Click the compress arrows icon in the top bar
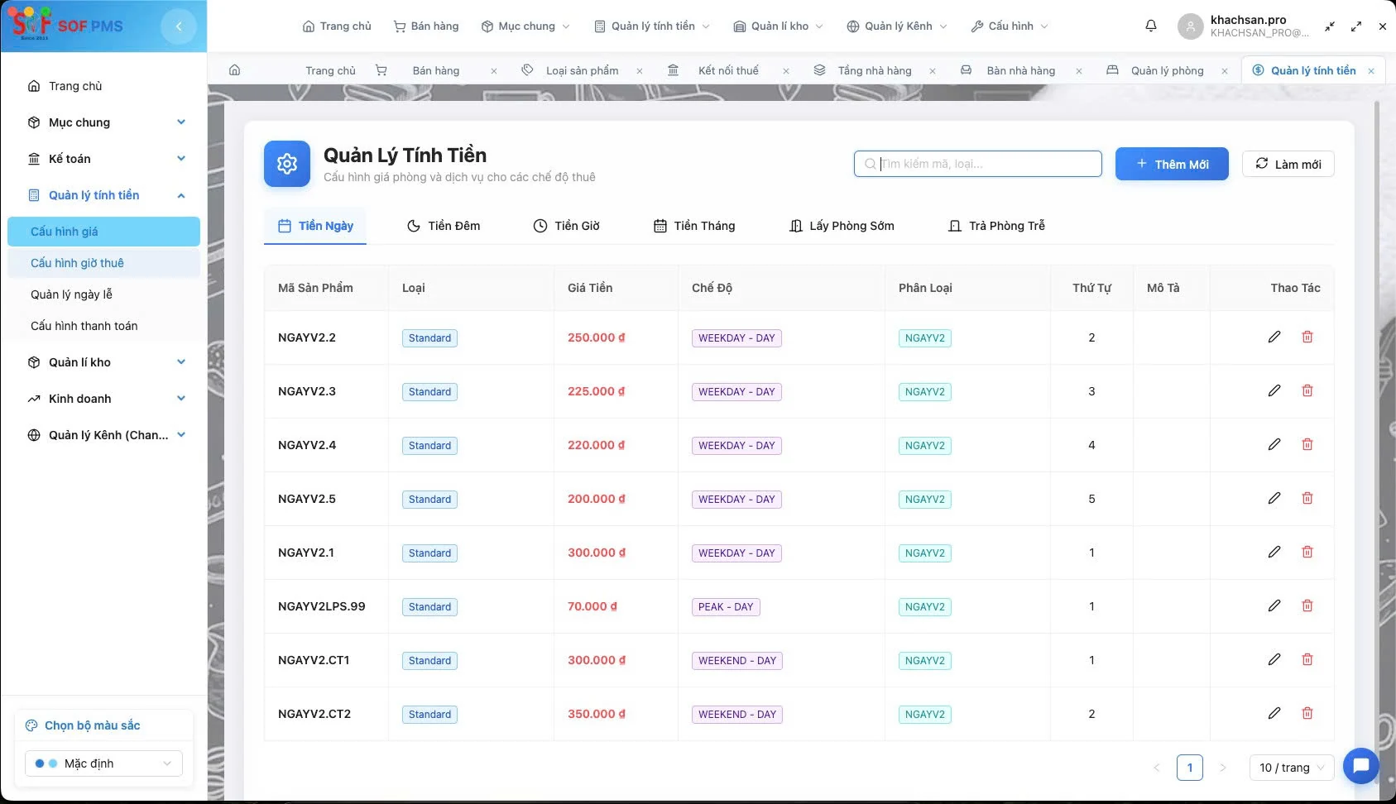 pyautogui.click(x=1330, y=26)
